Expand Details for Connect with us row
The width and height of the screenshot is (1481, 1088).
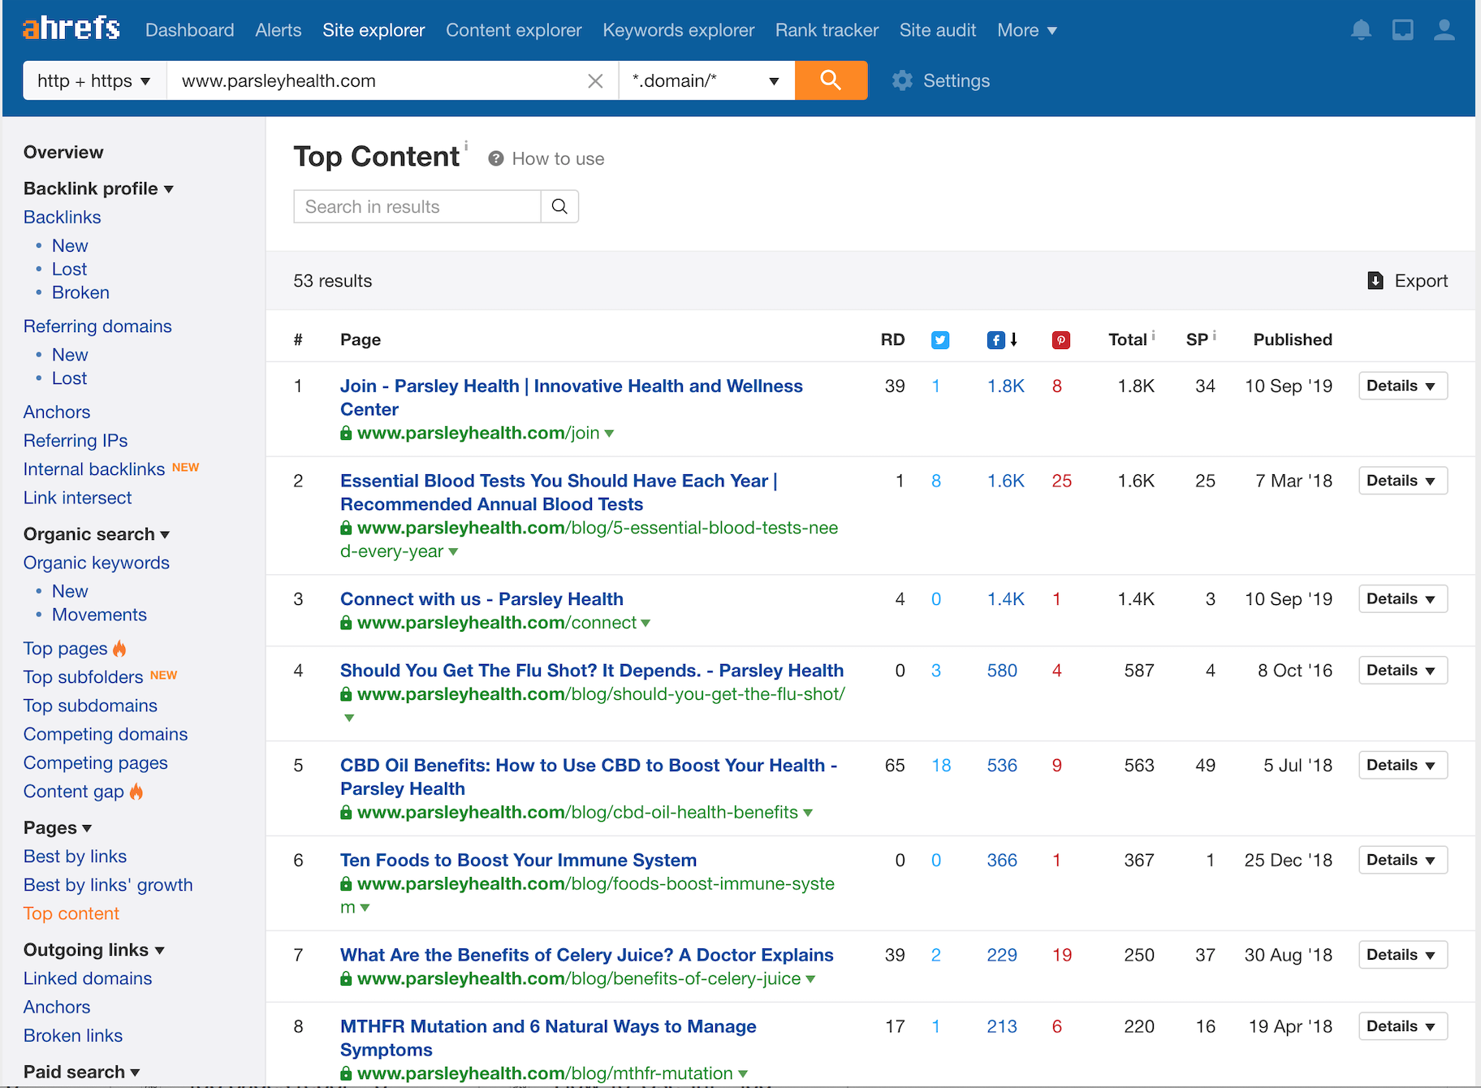pyautogui.click(x=1402, y=599)
